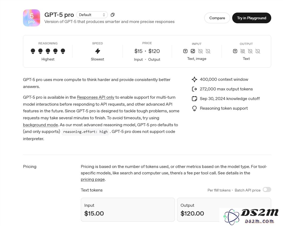Click the lightning bolt speed icon
This screenshot has height=226, width=283.
point(98,51)
